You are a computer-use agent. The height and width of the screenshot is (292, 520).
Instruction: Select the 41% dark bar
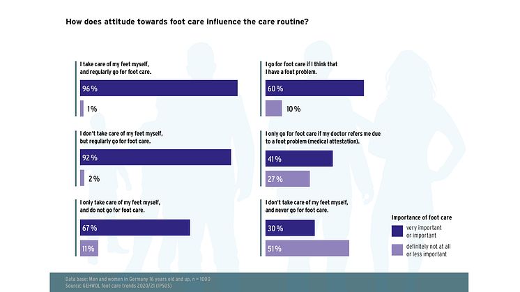tap(299, 158)
